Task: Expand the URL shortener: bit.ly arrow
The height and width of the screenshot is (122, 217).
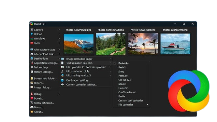Action: (x=110, y=71)
